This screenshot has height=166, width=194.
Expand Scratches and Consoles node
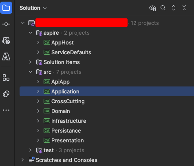23,160
